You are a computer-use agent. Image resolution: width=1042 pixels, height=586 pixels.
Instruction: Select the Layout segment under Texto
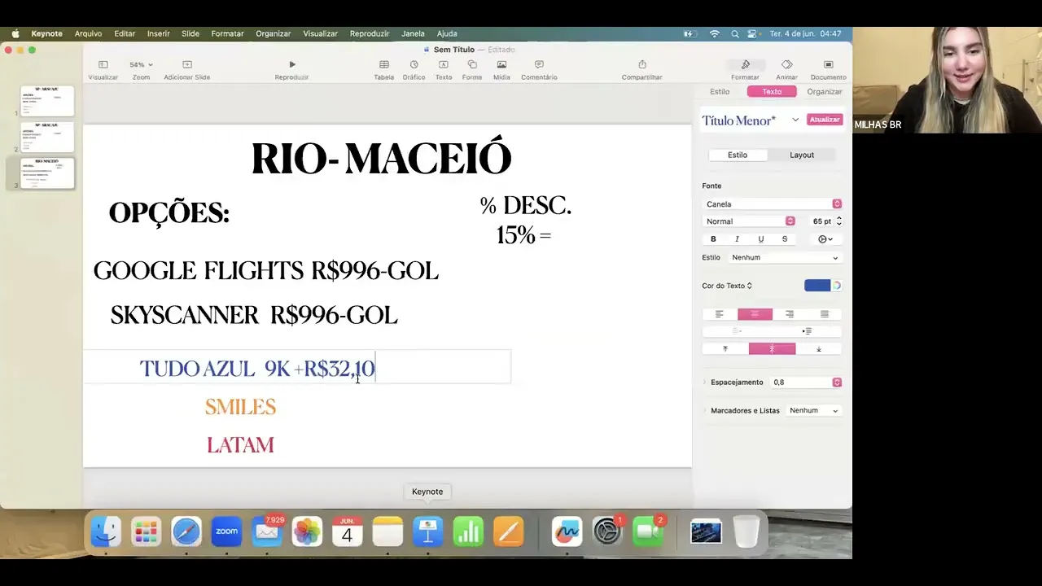point(802,155)
